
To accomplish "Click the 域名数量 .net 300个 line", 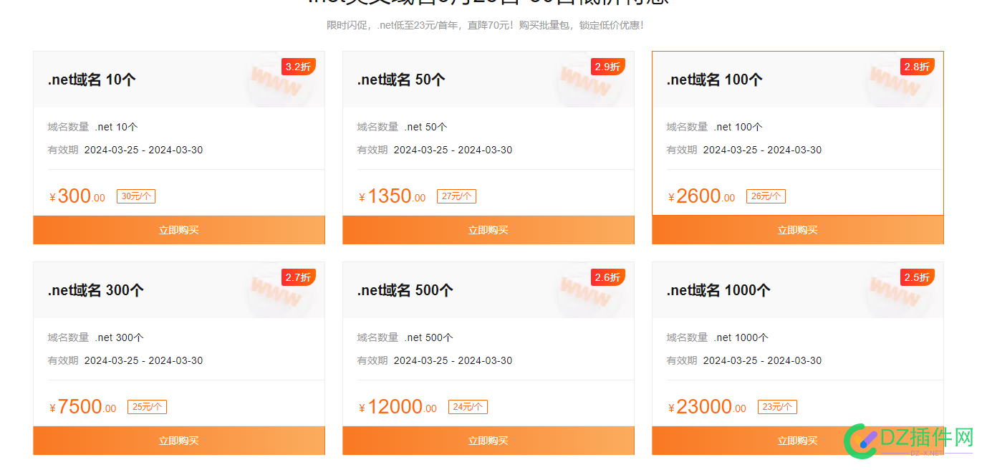I will coord(96,337).
